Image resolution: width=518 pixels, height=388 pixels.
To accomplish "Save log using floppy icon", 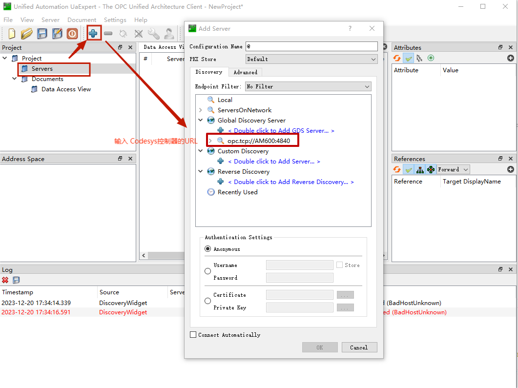I will [16, 280].
